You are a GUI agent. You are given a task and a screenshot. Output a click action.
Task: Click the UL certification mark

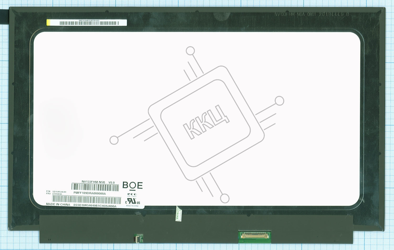(132, 201)
